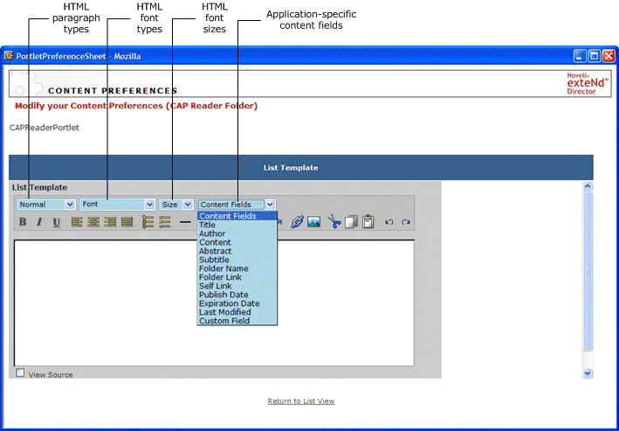Screen dimensions: 619x431
Task: Choose Title from the content fields list
Action: coord(237,225)
